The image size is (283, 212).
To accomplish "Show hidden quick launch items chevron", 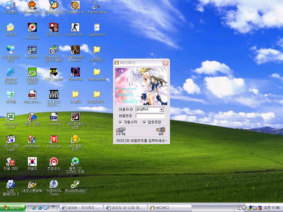I will click(x=53, y=206).
